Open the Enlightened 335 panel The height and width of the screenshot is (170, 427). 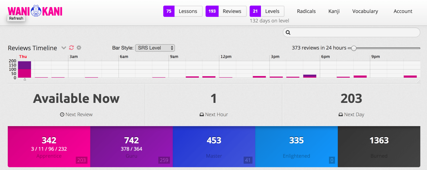click(x=297, y=147)
